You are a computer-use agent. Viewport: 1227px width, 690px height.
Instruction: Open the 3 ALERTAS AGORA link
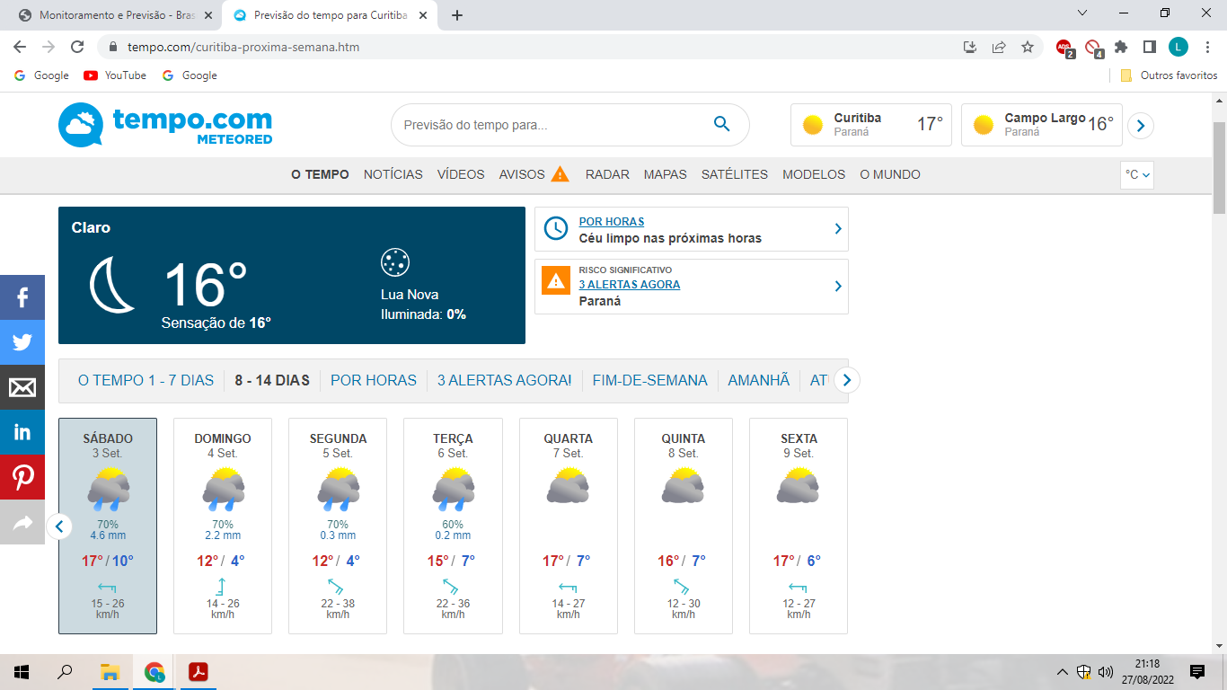pos(629,285)
